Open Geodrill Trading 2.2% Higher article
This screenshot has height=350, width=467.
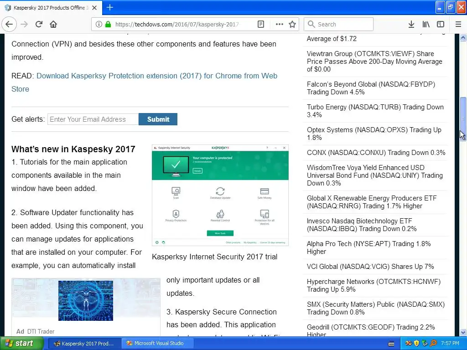coord(371,331)
